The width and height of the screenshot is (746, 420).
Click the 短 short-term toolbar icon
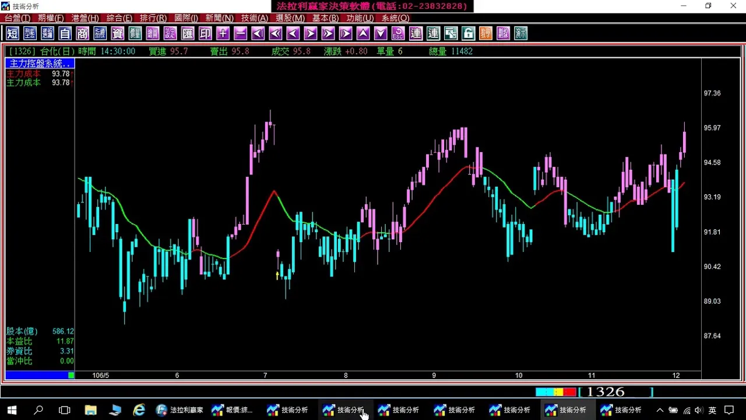pyautogui.click(x=12, y=33)
